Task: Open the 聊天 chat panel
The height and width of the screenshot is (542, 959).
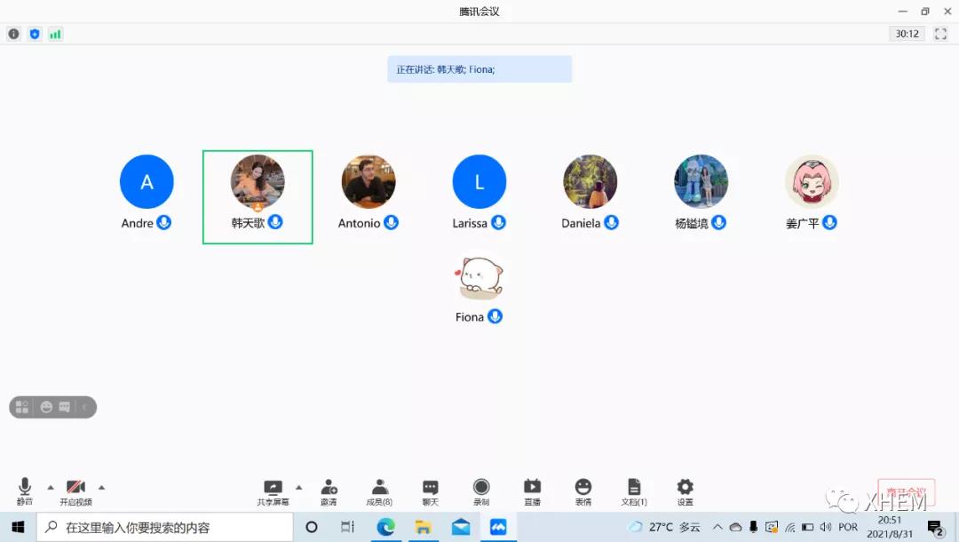Action: (x=430, y=491)
